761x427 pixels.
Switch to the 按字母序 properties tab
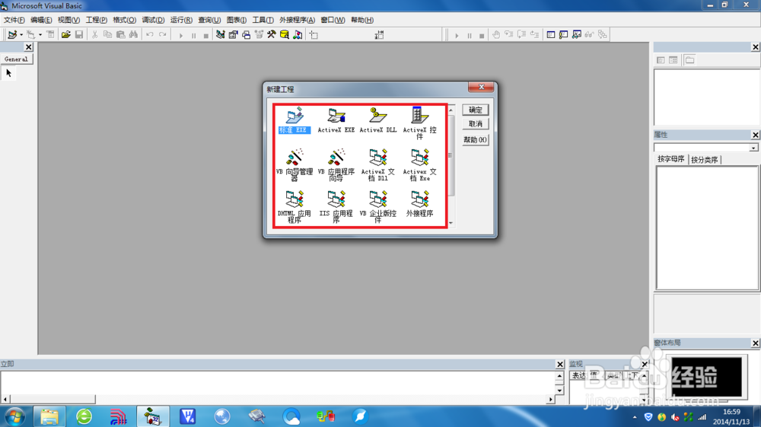tap(670, 159)
